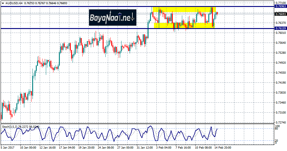Click the 24 Jan 08:00 time label
Image resolution: width=287 pixels, height=151 pixels.
pos(106,148)
